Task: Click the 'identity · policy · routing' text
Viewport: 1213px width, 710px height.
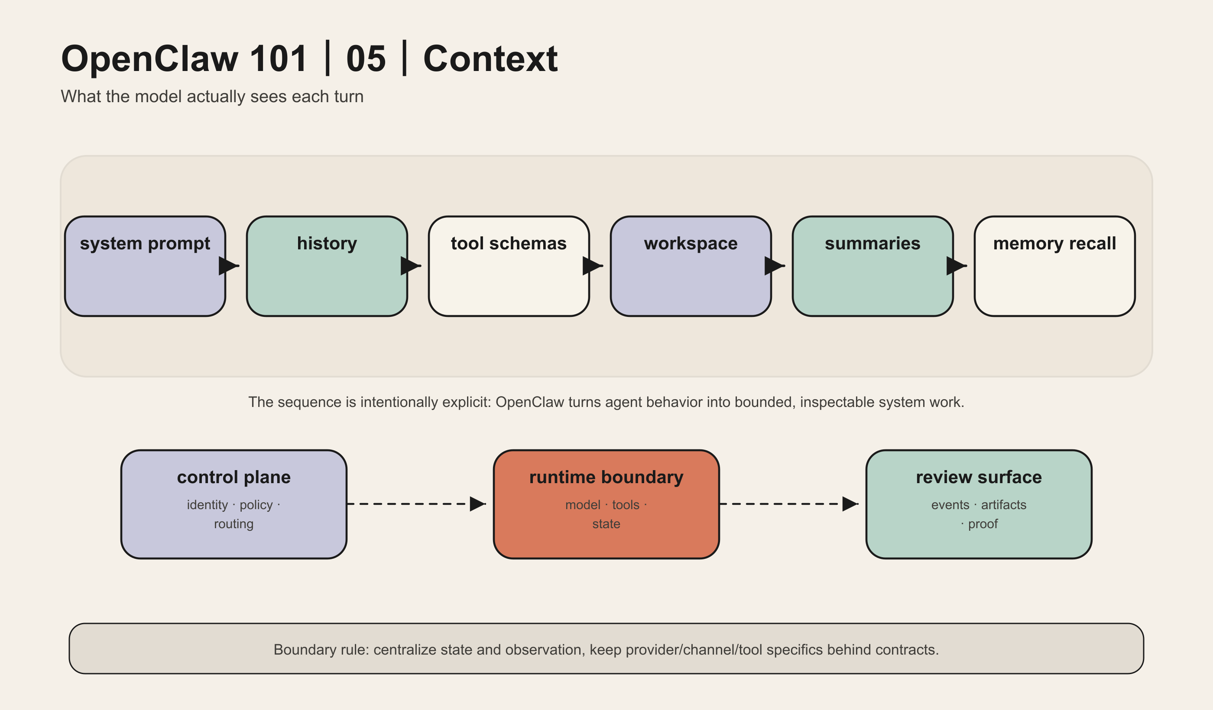Action: [x=234, y=514]
